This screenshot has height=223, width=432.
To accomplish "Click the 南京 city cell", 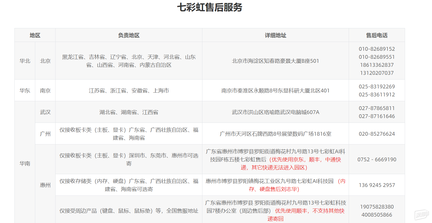I will pos(45,91).
